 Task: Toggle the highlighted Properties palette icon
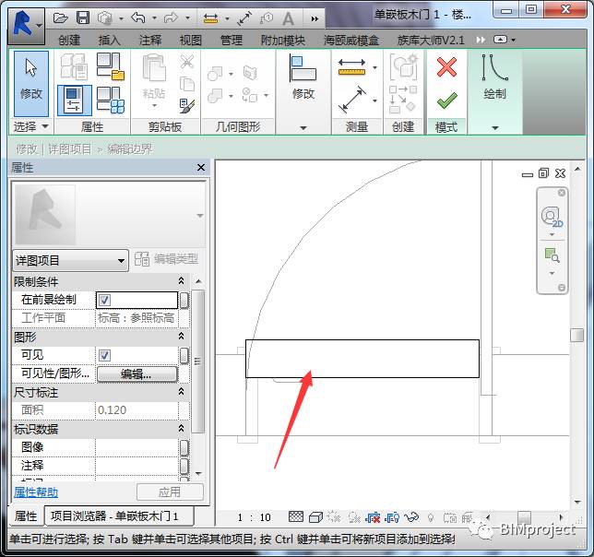(x=74, y=101)
